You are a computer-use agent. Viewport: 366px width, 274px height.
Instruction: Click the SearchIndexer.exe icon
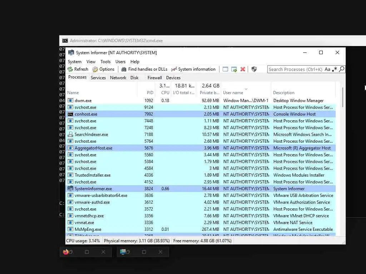(70, 135)
